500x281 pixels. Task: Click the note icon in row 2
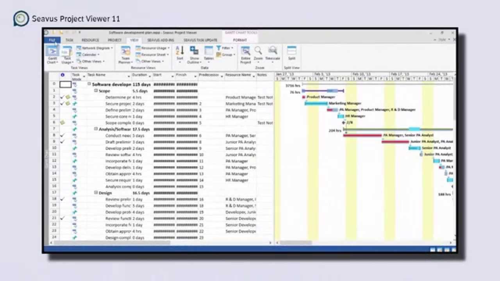coord(68,97)
